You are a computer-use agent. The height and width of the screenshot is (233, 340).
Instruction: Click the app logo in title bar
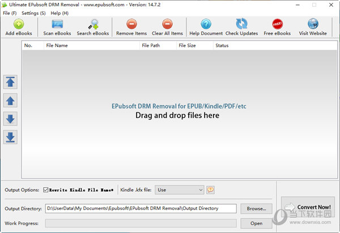[5, 5]
